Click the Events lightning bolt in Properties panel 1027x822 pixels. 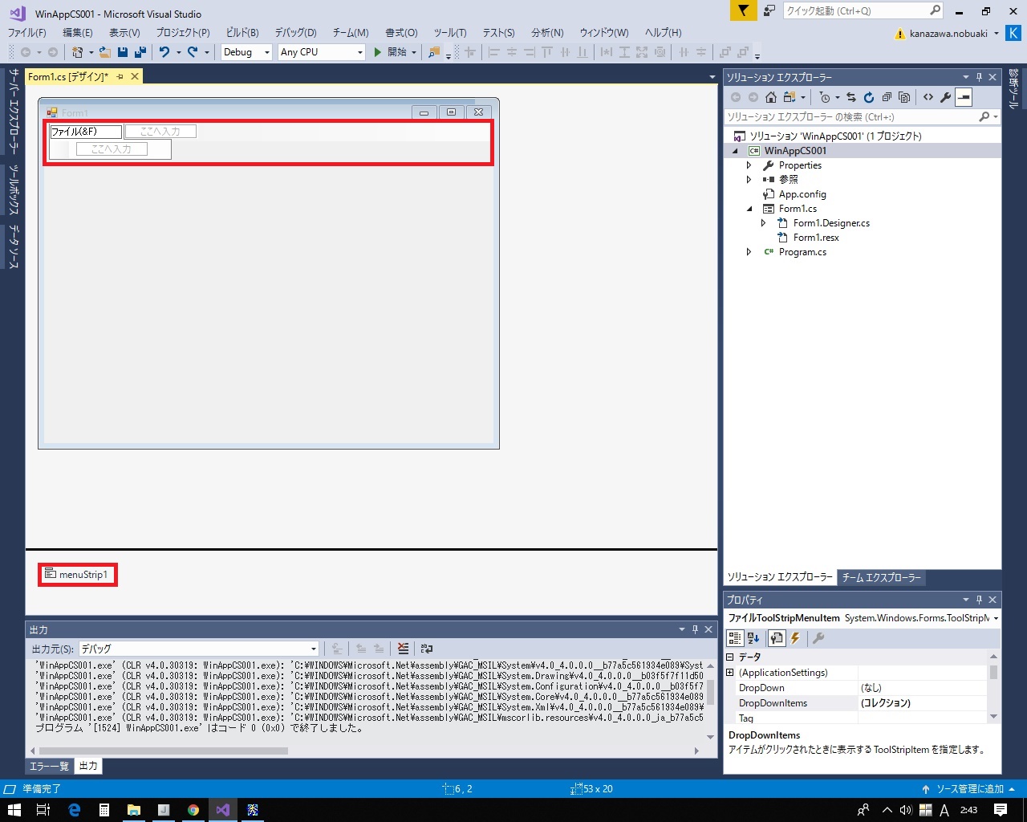[x=795, y=638]
